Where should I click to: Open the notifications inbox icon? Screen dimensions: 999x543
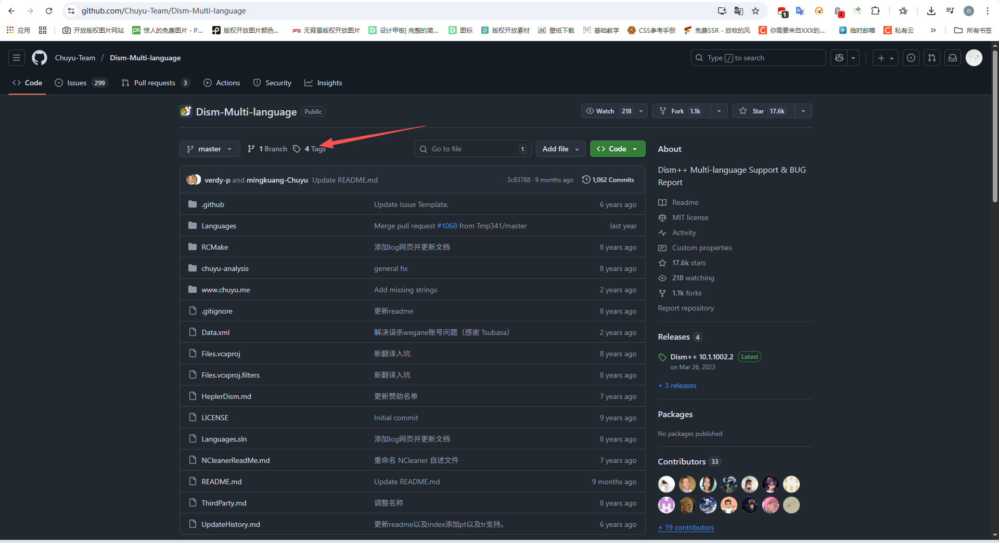tap(953, 58)
